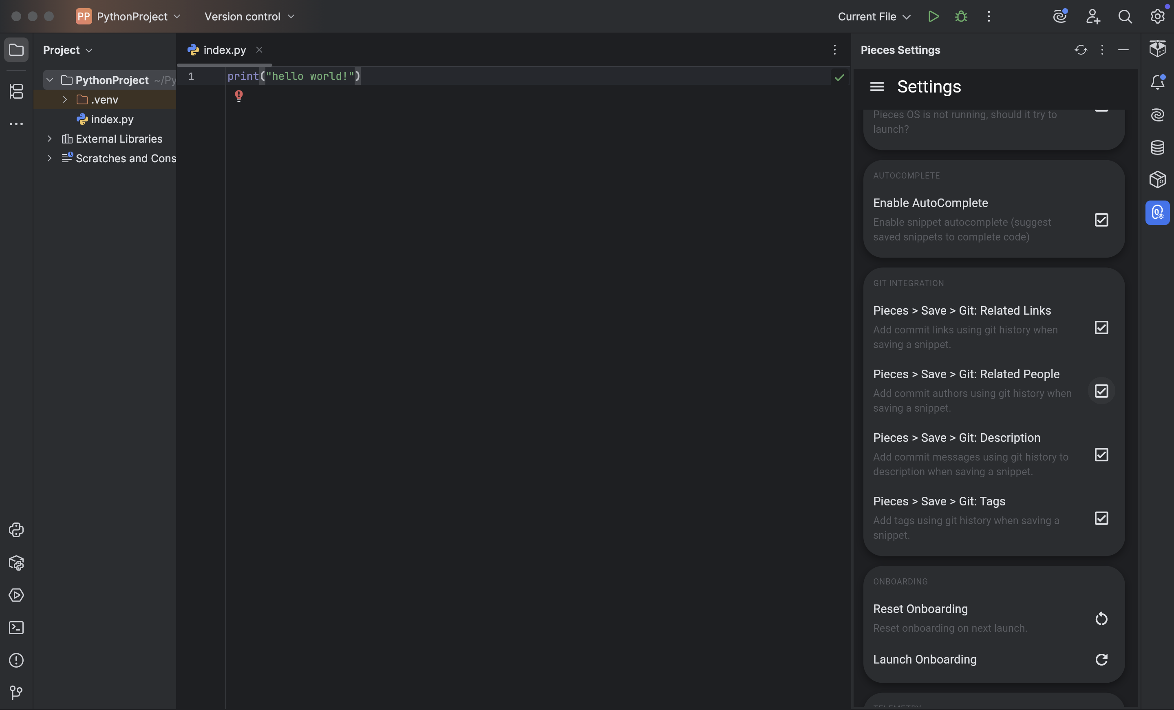
Task: Refresh the Pieces Settings panel
Action: pos(1081,50)
